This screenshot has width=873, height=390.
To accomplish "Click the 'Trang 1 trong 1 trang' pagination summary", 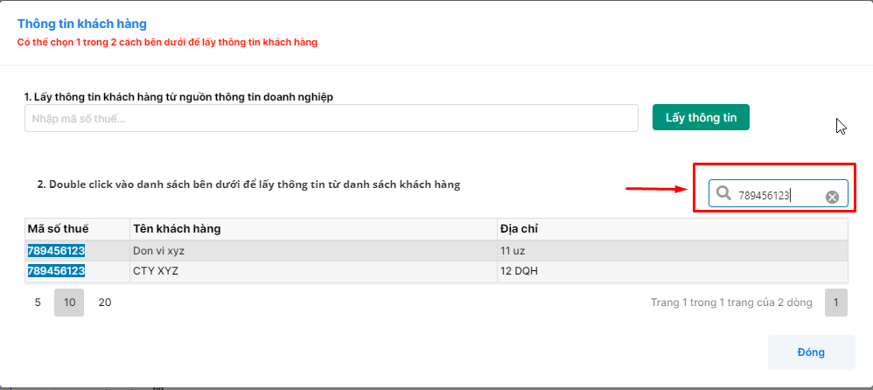I will click(x=731, y=303).
